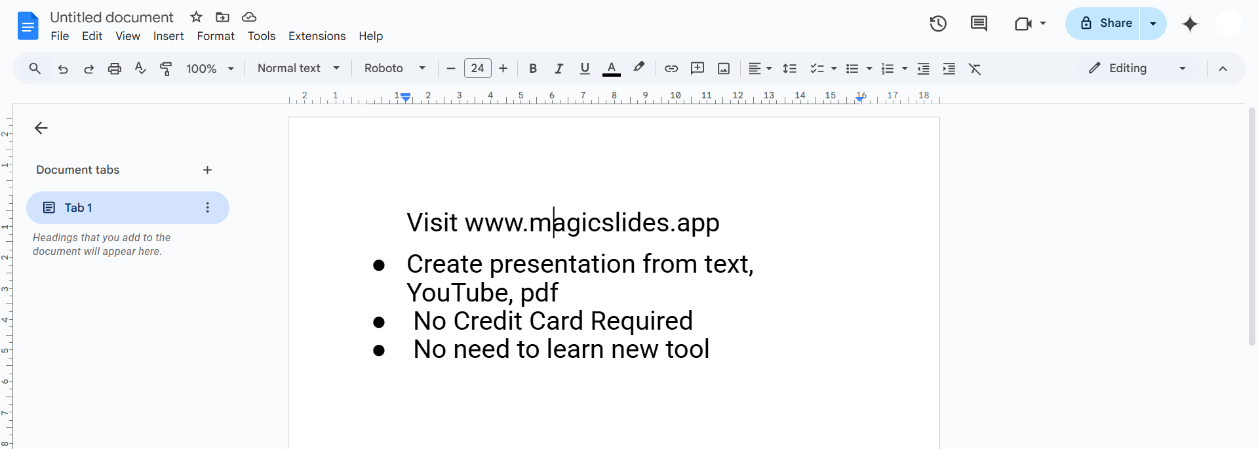This screenshot has height=449, width=1258.
Task: Open the File menu
Action: point(60,36)
